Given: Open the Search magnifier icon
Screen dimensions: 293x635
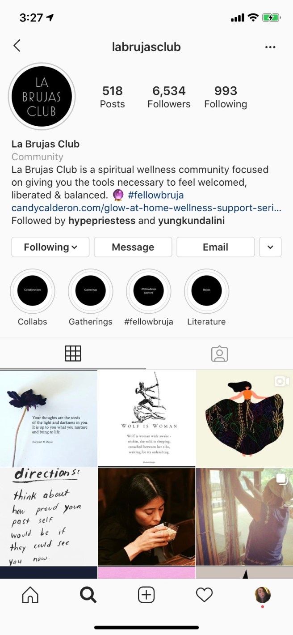Looking at the screenshot, I should 88,595.
